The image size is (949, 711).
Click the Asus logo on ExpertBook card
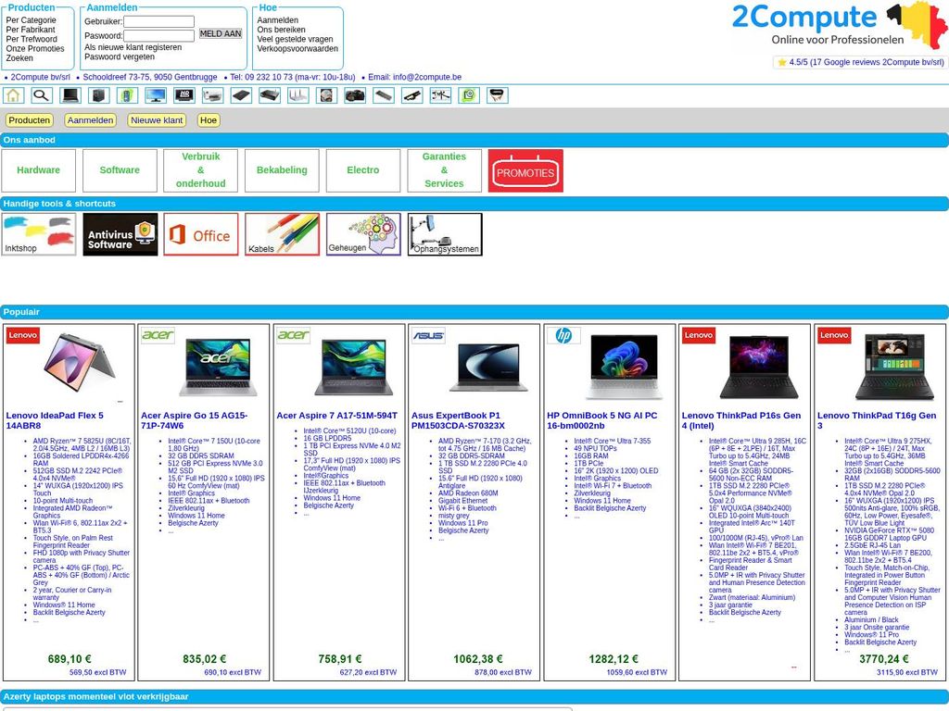pyautogui.click(x=428, y=335)
